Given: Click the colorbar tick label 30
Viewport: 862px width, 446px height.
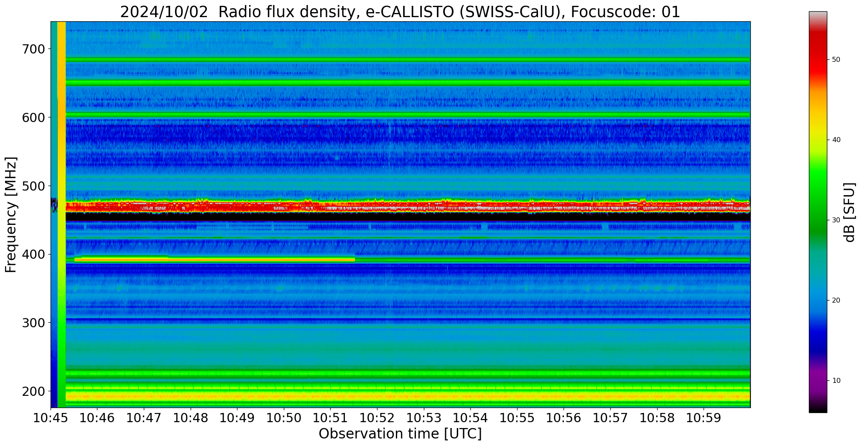Looking at the screenshot, I should coord(836,220).
